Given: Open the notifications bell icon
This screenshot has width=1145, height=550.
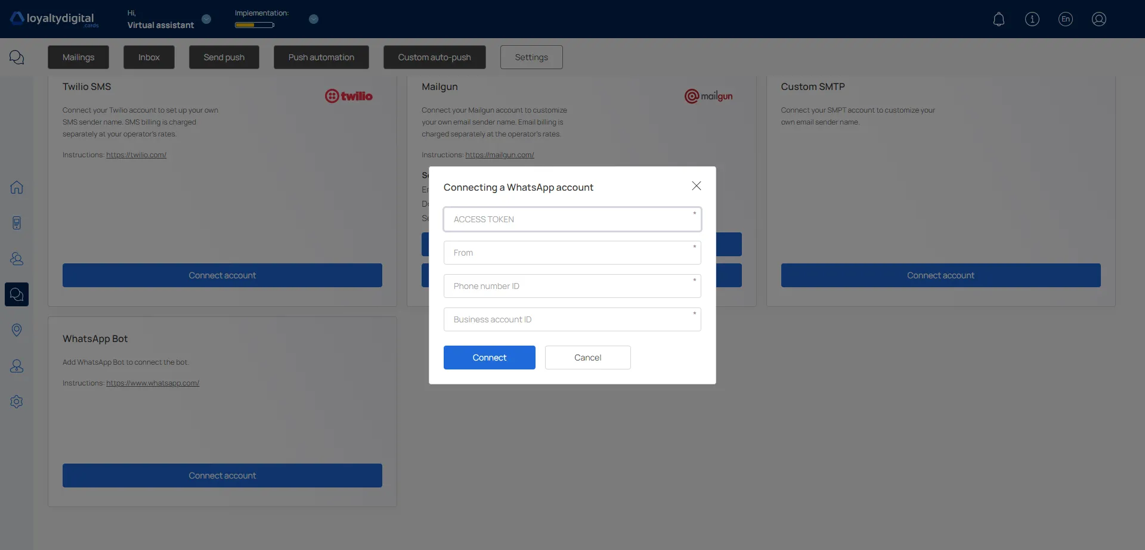Looking at the screenshot, I should click(999, 19).
